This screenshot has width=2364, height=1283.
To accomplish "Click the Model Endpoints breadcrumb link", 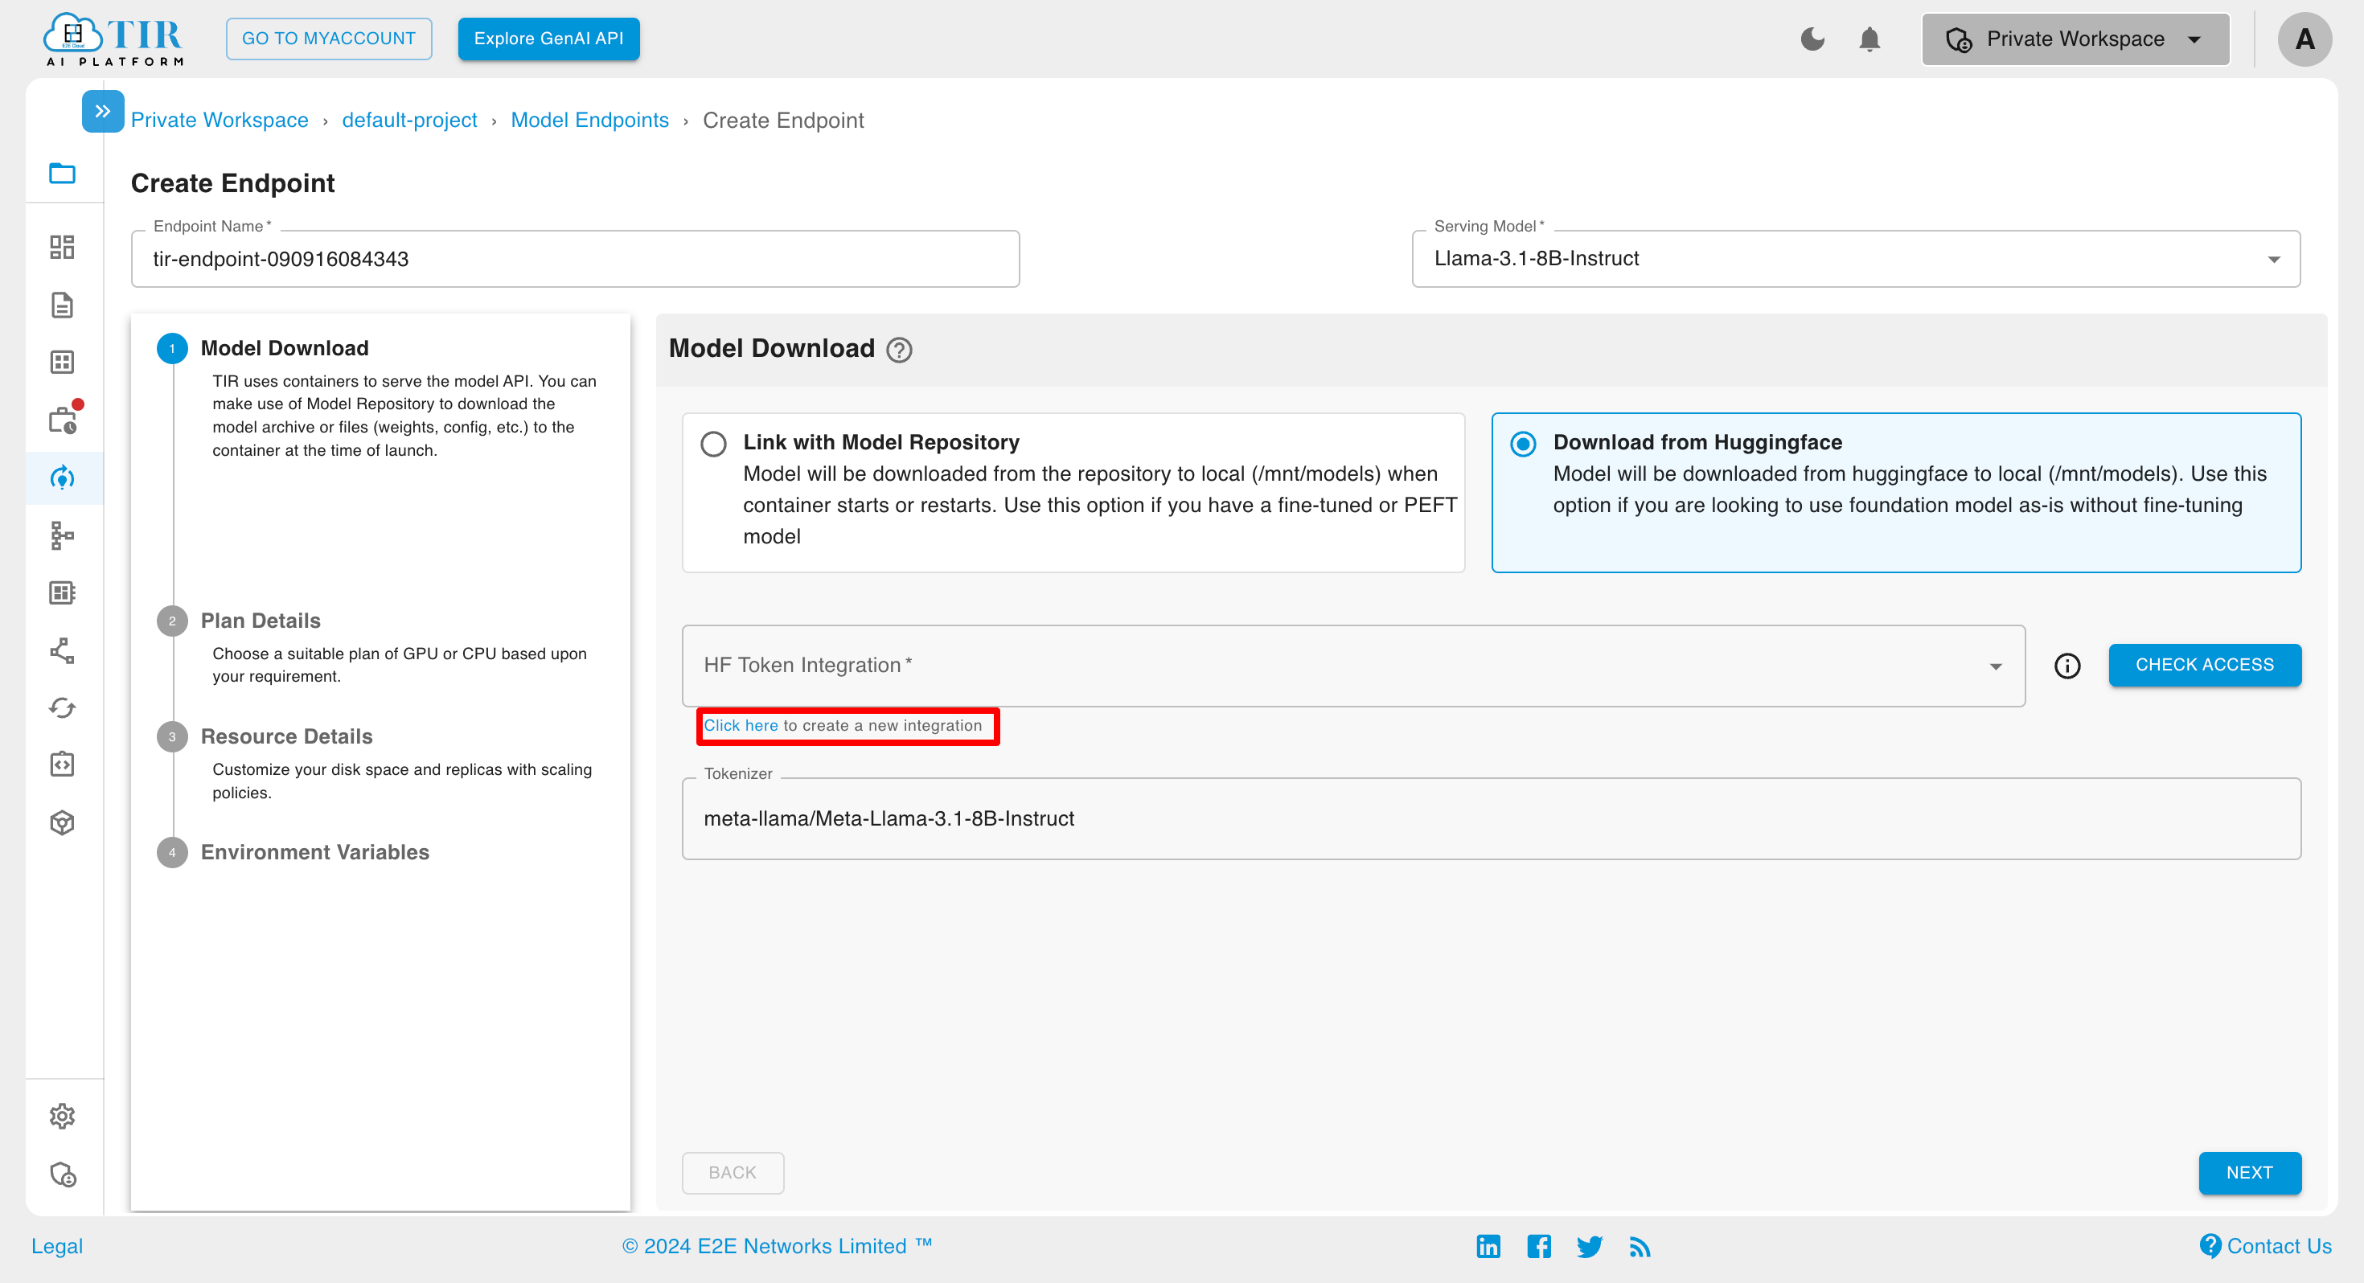I will pos(589,118).
